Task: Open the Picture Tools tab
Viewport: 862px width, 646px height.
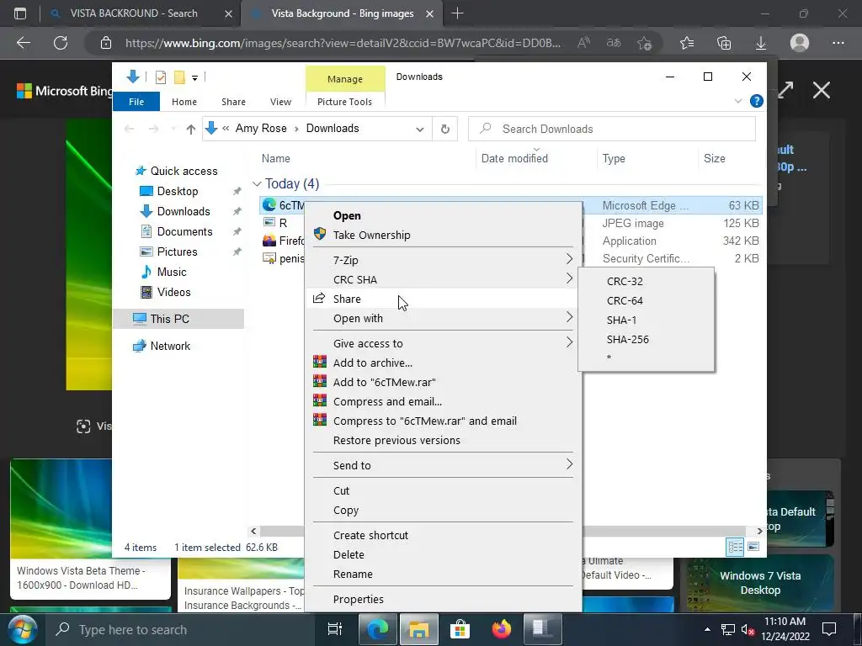Action: pyautogui.click(x=344, y=102)
